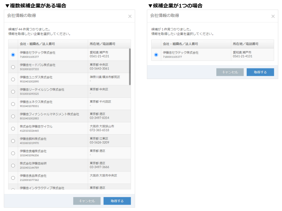
Task: Click phone number 03-3497-3666
Action: tap(99, 167)
